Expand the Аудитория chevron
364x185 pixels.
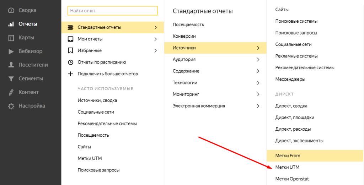(258, 60)
